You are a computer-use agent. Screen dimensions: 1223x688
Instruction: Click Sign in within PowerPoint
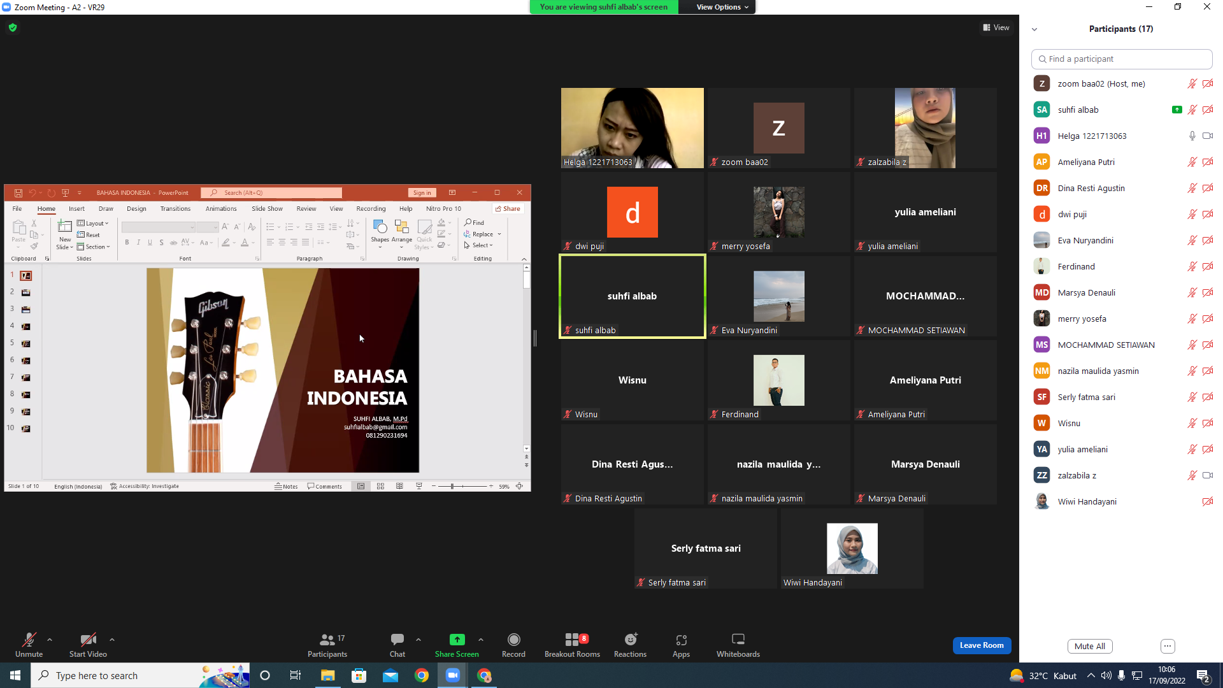pos(422,193)
